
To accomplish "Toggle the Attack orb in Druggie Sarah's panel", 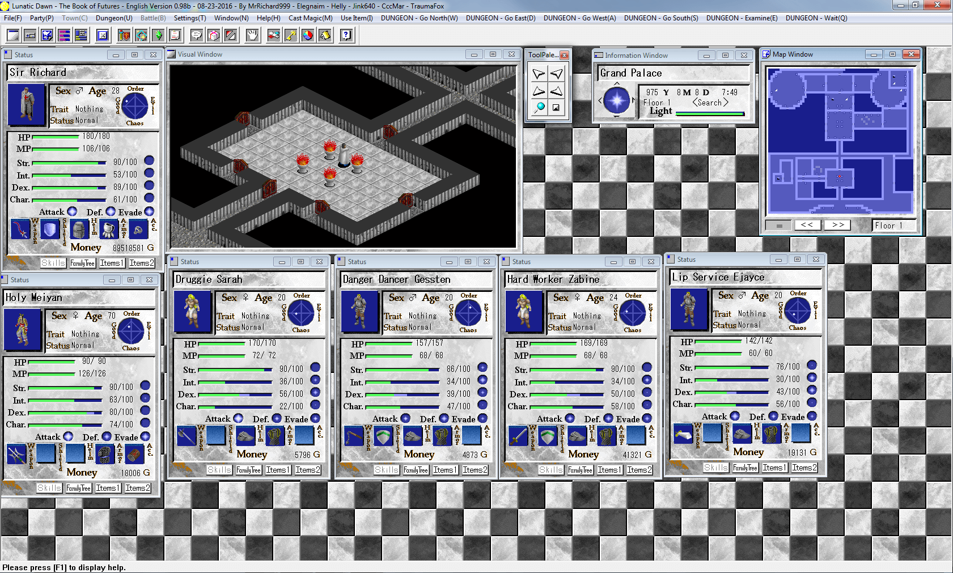I will (238, 418).
